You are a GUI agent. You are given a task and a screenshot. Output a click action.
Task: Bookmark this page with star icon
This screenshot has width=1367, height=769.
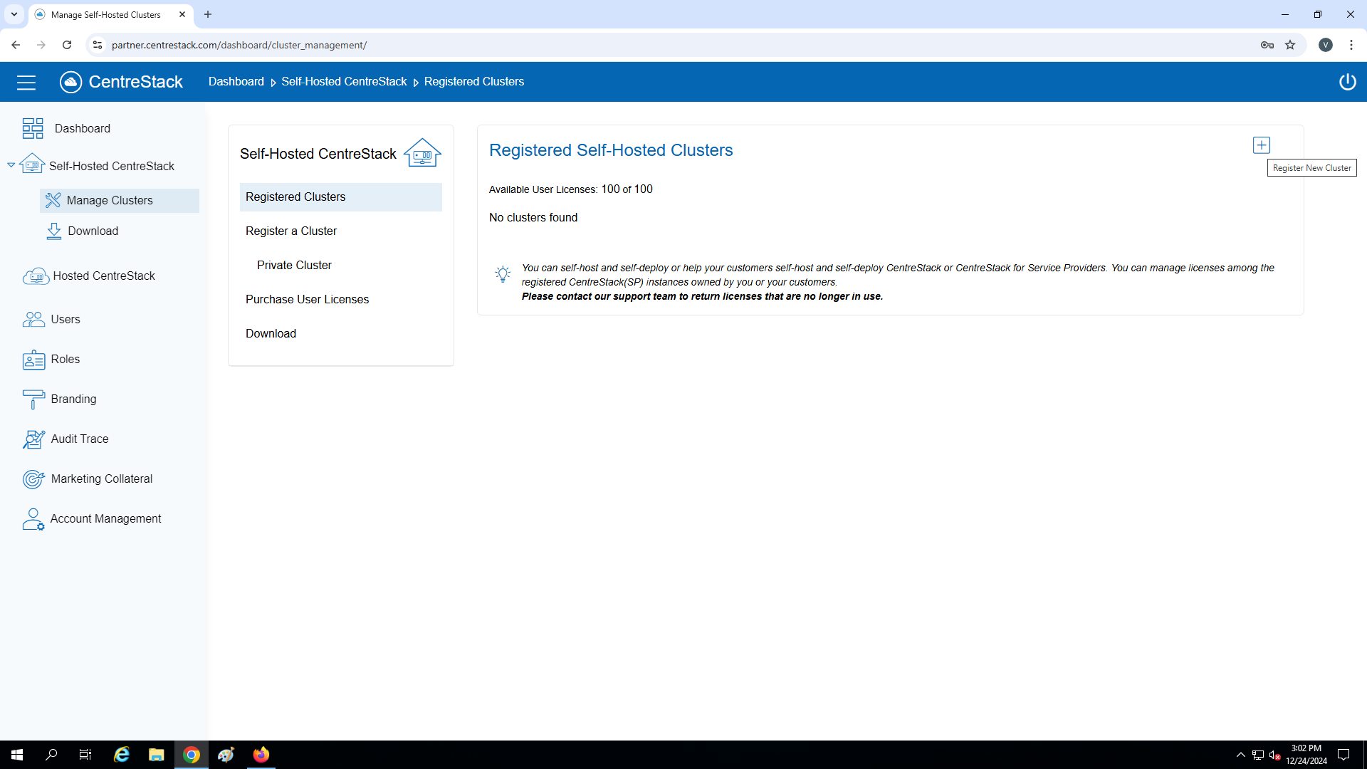[x=1290, y=45]
